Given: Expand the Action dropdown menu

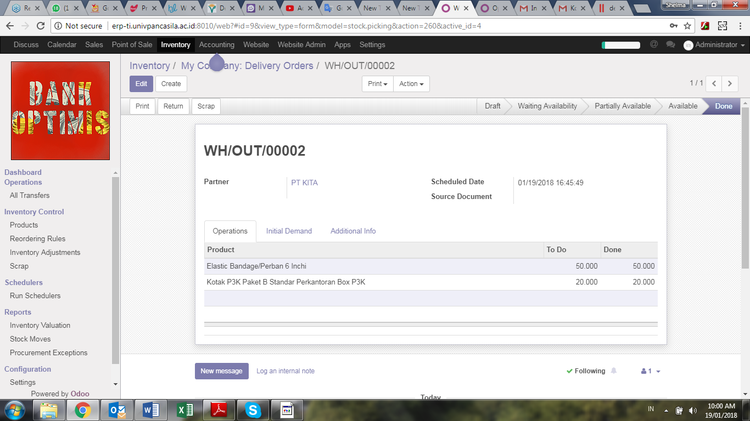Looking at the screenshot, I should point(411,84).
